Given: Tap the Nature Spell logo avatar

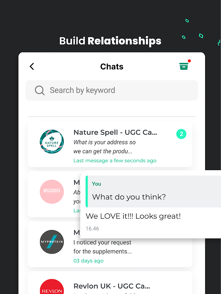Looking at the screenshot, I should [x=52, y=141].
